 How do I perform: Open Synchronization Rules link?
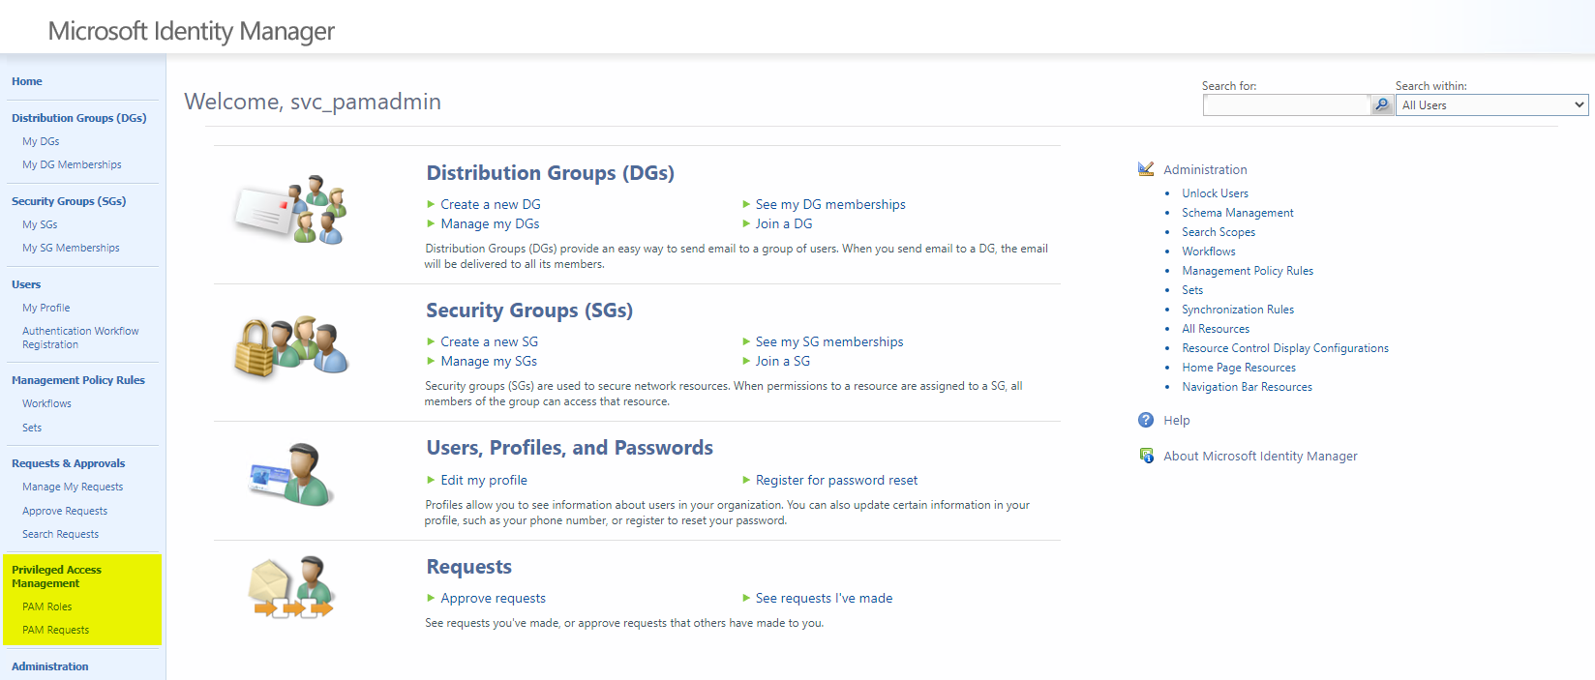coord(1238,310)
